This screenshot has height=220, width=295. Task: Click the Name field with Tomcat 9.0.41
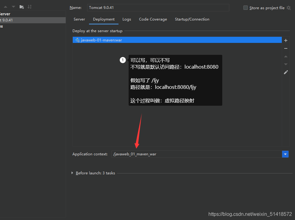(158, 8)
